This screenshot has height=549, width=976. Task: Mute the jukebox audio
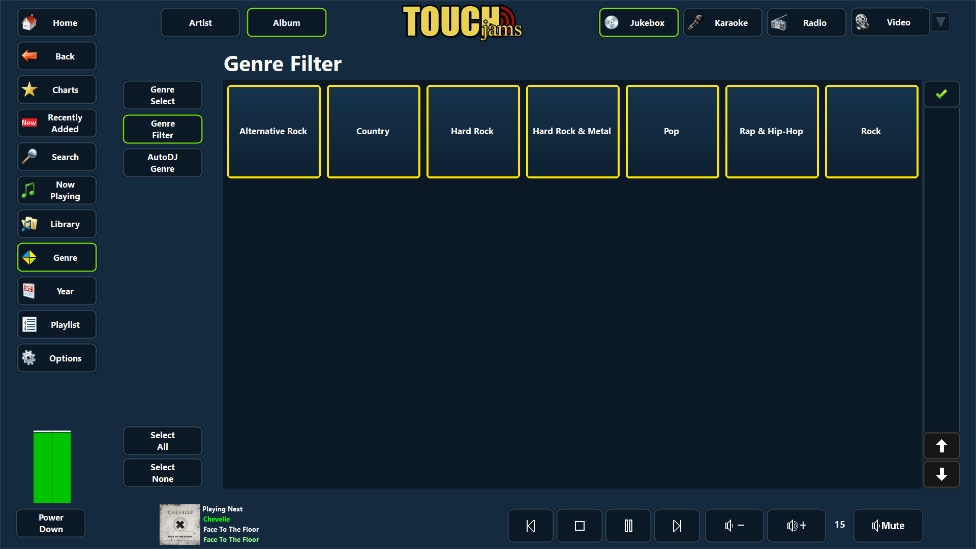pyautogui.click(x=888, y=525)
